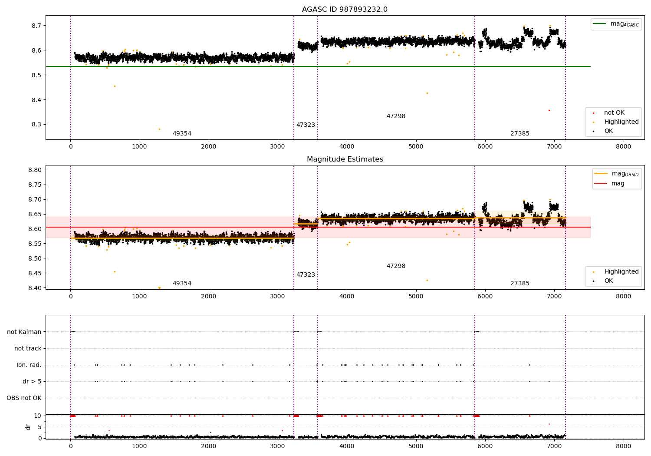Click the 8.7 y-axis tick in AGASC plot

[x=36, y=26]
